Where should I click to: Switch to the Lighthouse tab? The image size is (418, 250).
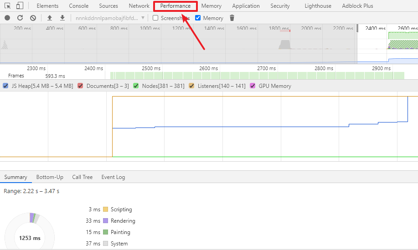tap(318, 6)
